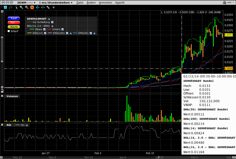Open the DEWM PINK symbol dropdown

pyautogui.click(x=26, y=3)
